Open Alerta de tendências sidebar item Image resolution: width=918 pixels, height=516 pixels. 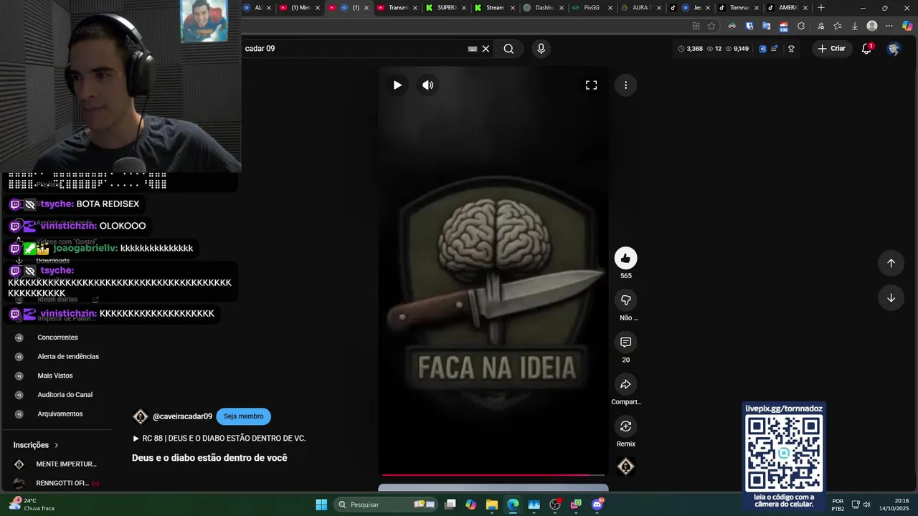tap(68, 357)
